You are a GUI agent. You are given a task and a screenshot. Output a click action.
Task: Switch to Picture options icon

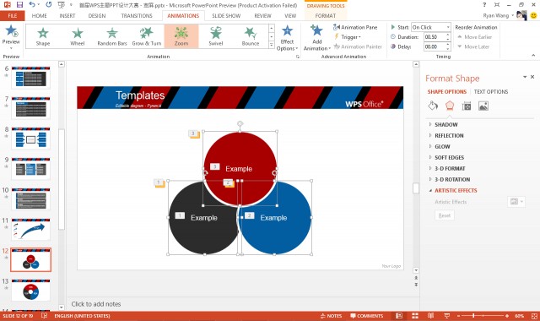click(x=483, y=106)
